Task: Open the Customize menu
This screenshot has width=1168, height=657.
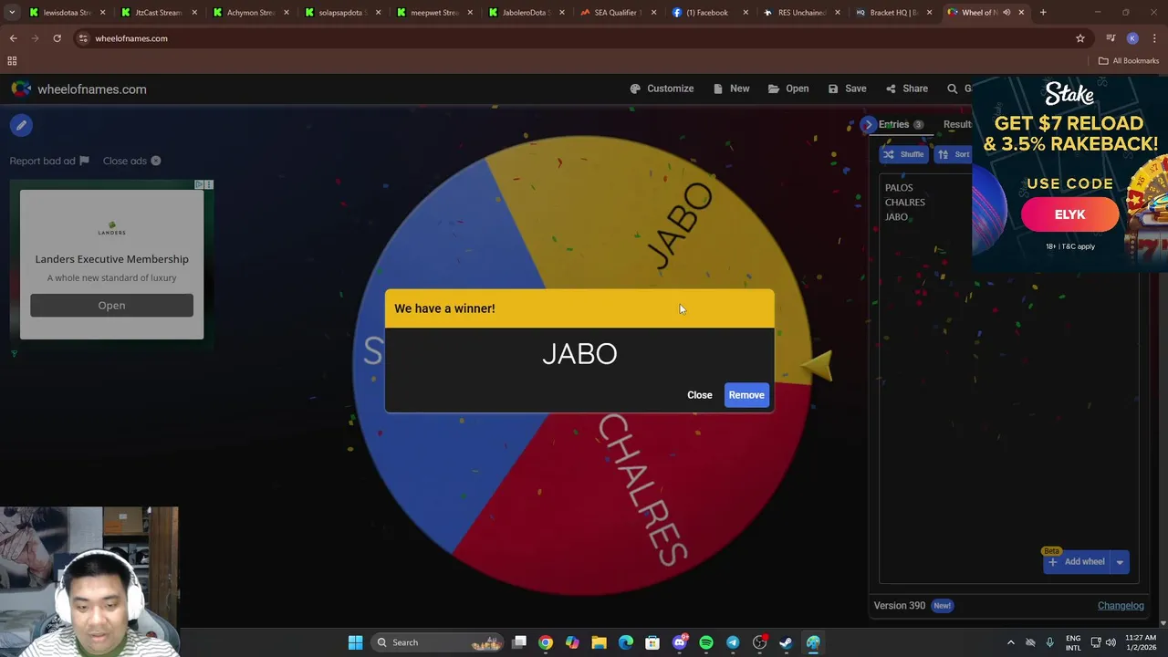Action: pos(662,89)
